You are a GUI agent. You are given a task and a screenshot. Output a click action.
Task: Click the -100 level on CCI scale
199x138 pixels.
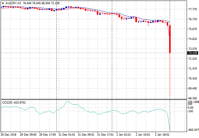(x=191, y=111)
